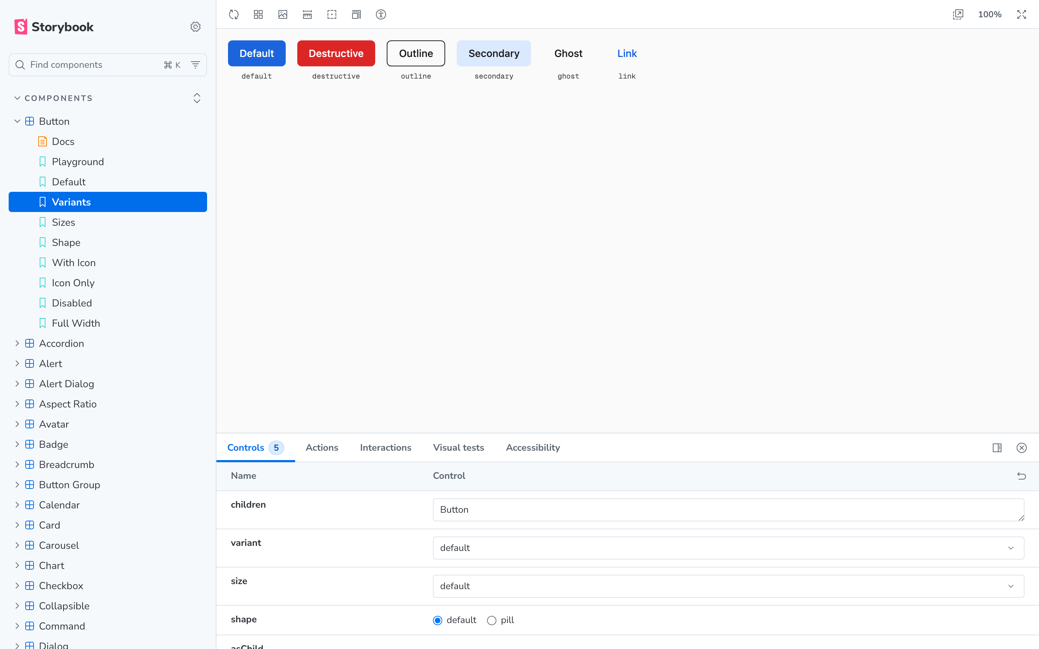
Task: Select the Shape story
Action: click(108, 243)
